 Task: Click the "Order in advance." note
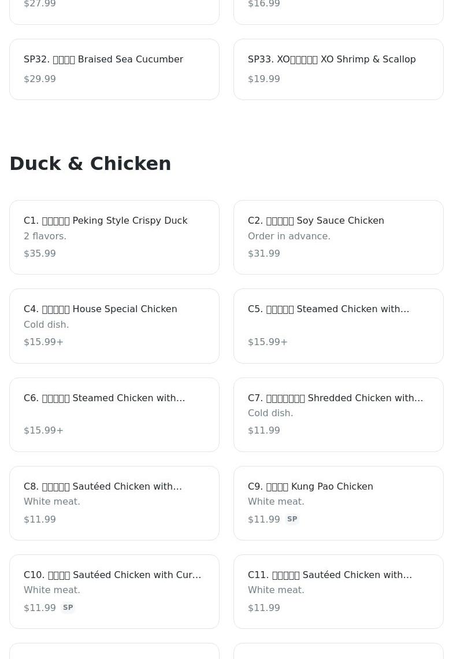pyautogui.click(x=289, y=236)
